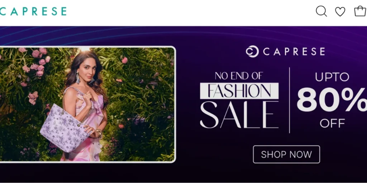The height and width of the screenshot is (183, 367).
Task: Click the model's blue tassel earring
Action: [x=78, y=78]
